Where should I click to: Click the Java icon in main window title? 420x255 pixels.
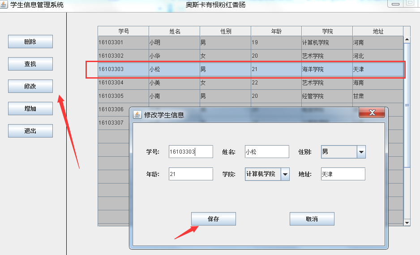pyautogui.click(x=4, y=4)
